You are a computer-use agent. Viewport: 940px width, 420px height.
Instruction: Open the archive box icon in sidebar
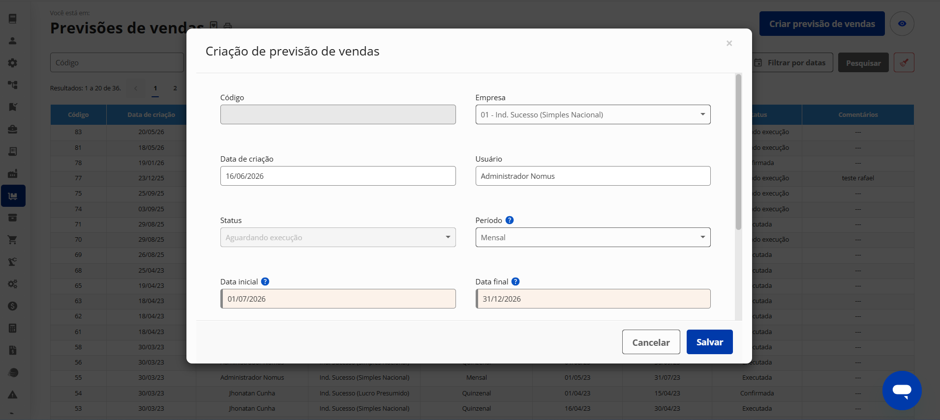click(13, 218)
